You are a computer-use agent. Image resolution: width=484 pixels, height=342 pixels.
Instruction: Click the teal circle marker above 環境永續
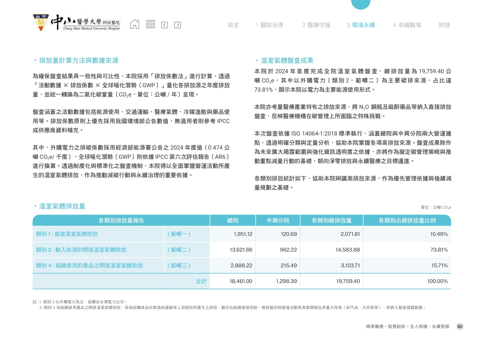[361, 3]
